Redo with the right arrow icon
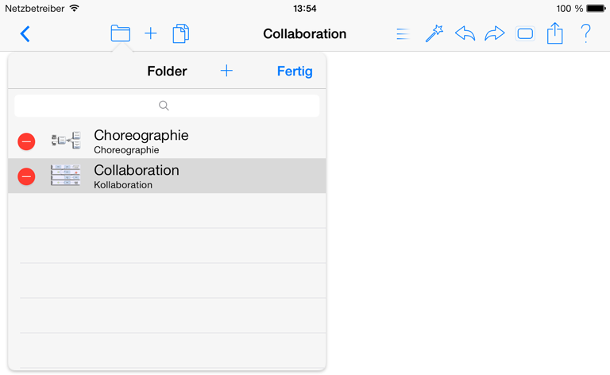The width and height of the screenshot is (610, 375). tap(495, 33)
